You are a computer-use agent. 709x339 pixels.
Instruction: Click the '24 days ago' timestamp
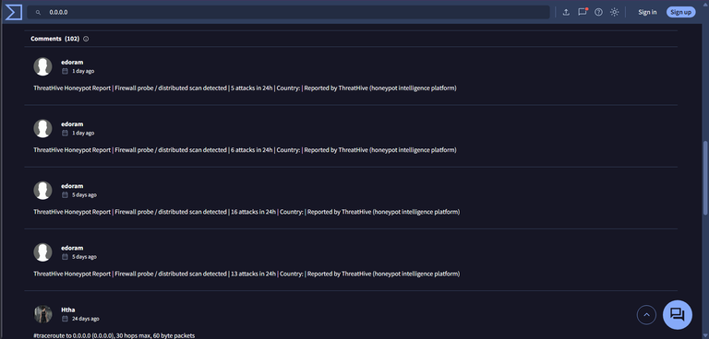coord(86,319)
